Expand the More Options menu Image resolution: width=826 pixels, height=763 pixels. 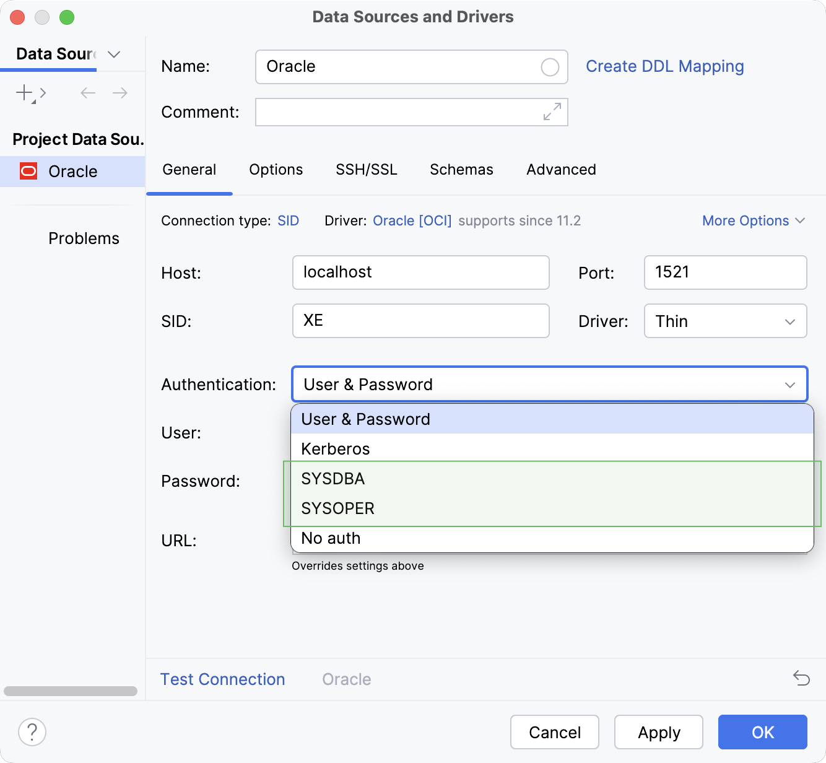(x=754, y=220)
